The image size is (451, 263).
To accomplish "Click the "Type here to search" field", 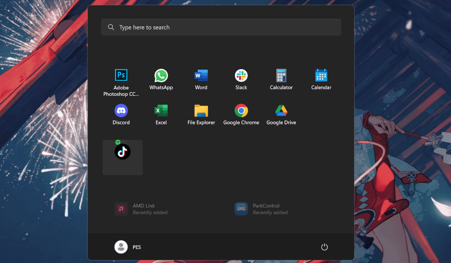I will point(225,27).
